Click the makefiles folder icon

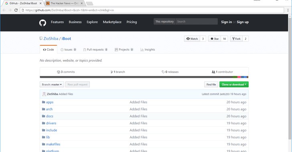click(x=43, y=144)
